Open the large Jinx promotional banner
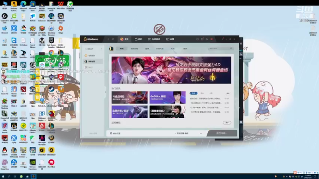 click(x=171, y=70)
